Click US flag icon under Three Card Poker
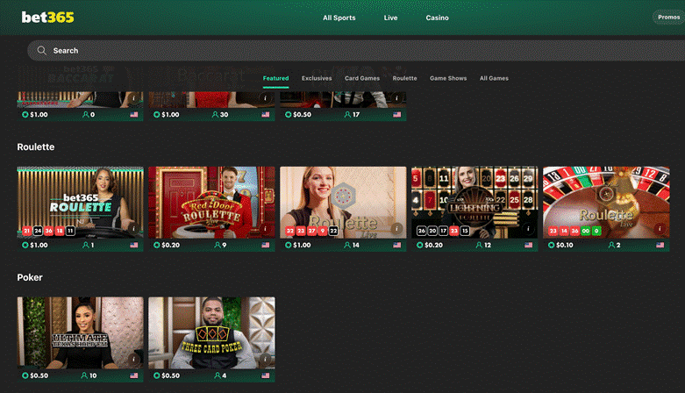This screenshot has width=685, height=393. 266,375
